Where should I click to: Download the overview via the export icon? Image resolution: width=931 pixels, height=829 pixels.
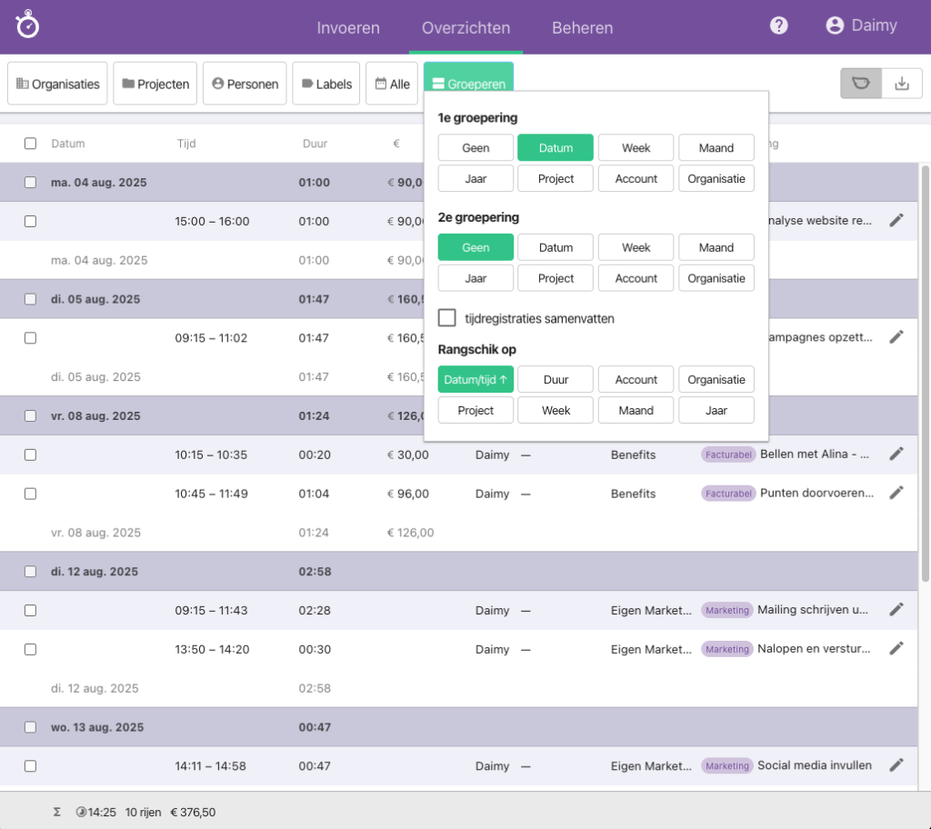901,83
